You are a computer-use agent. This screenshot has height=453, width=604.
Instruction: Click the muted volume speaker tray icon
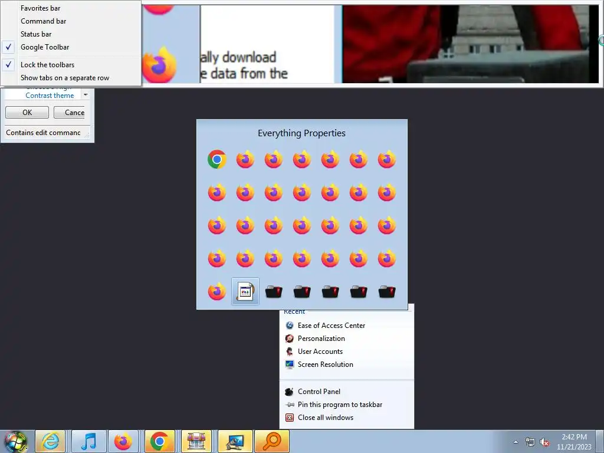point(544,442)
